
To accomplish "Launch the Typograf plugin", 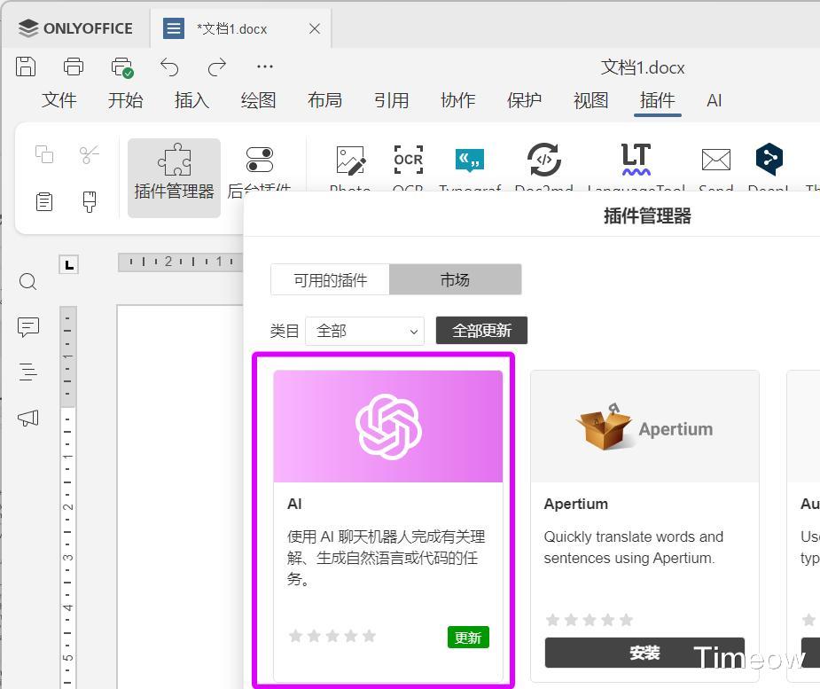I will (470, 168).
